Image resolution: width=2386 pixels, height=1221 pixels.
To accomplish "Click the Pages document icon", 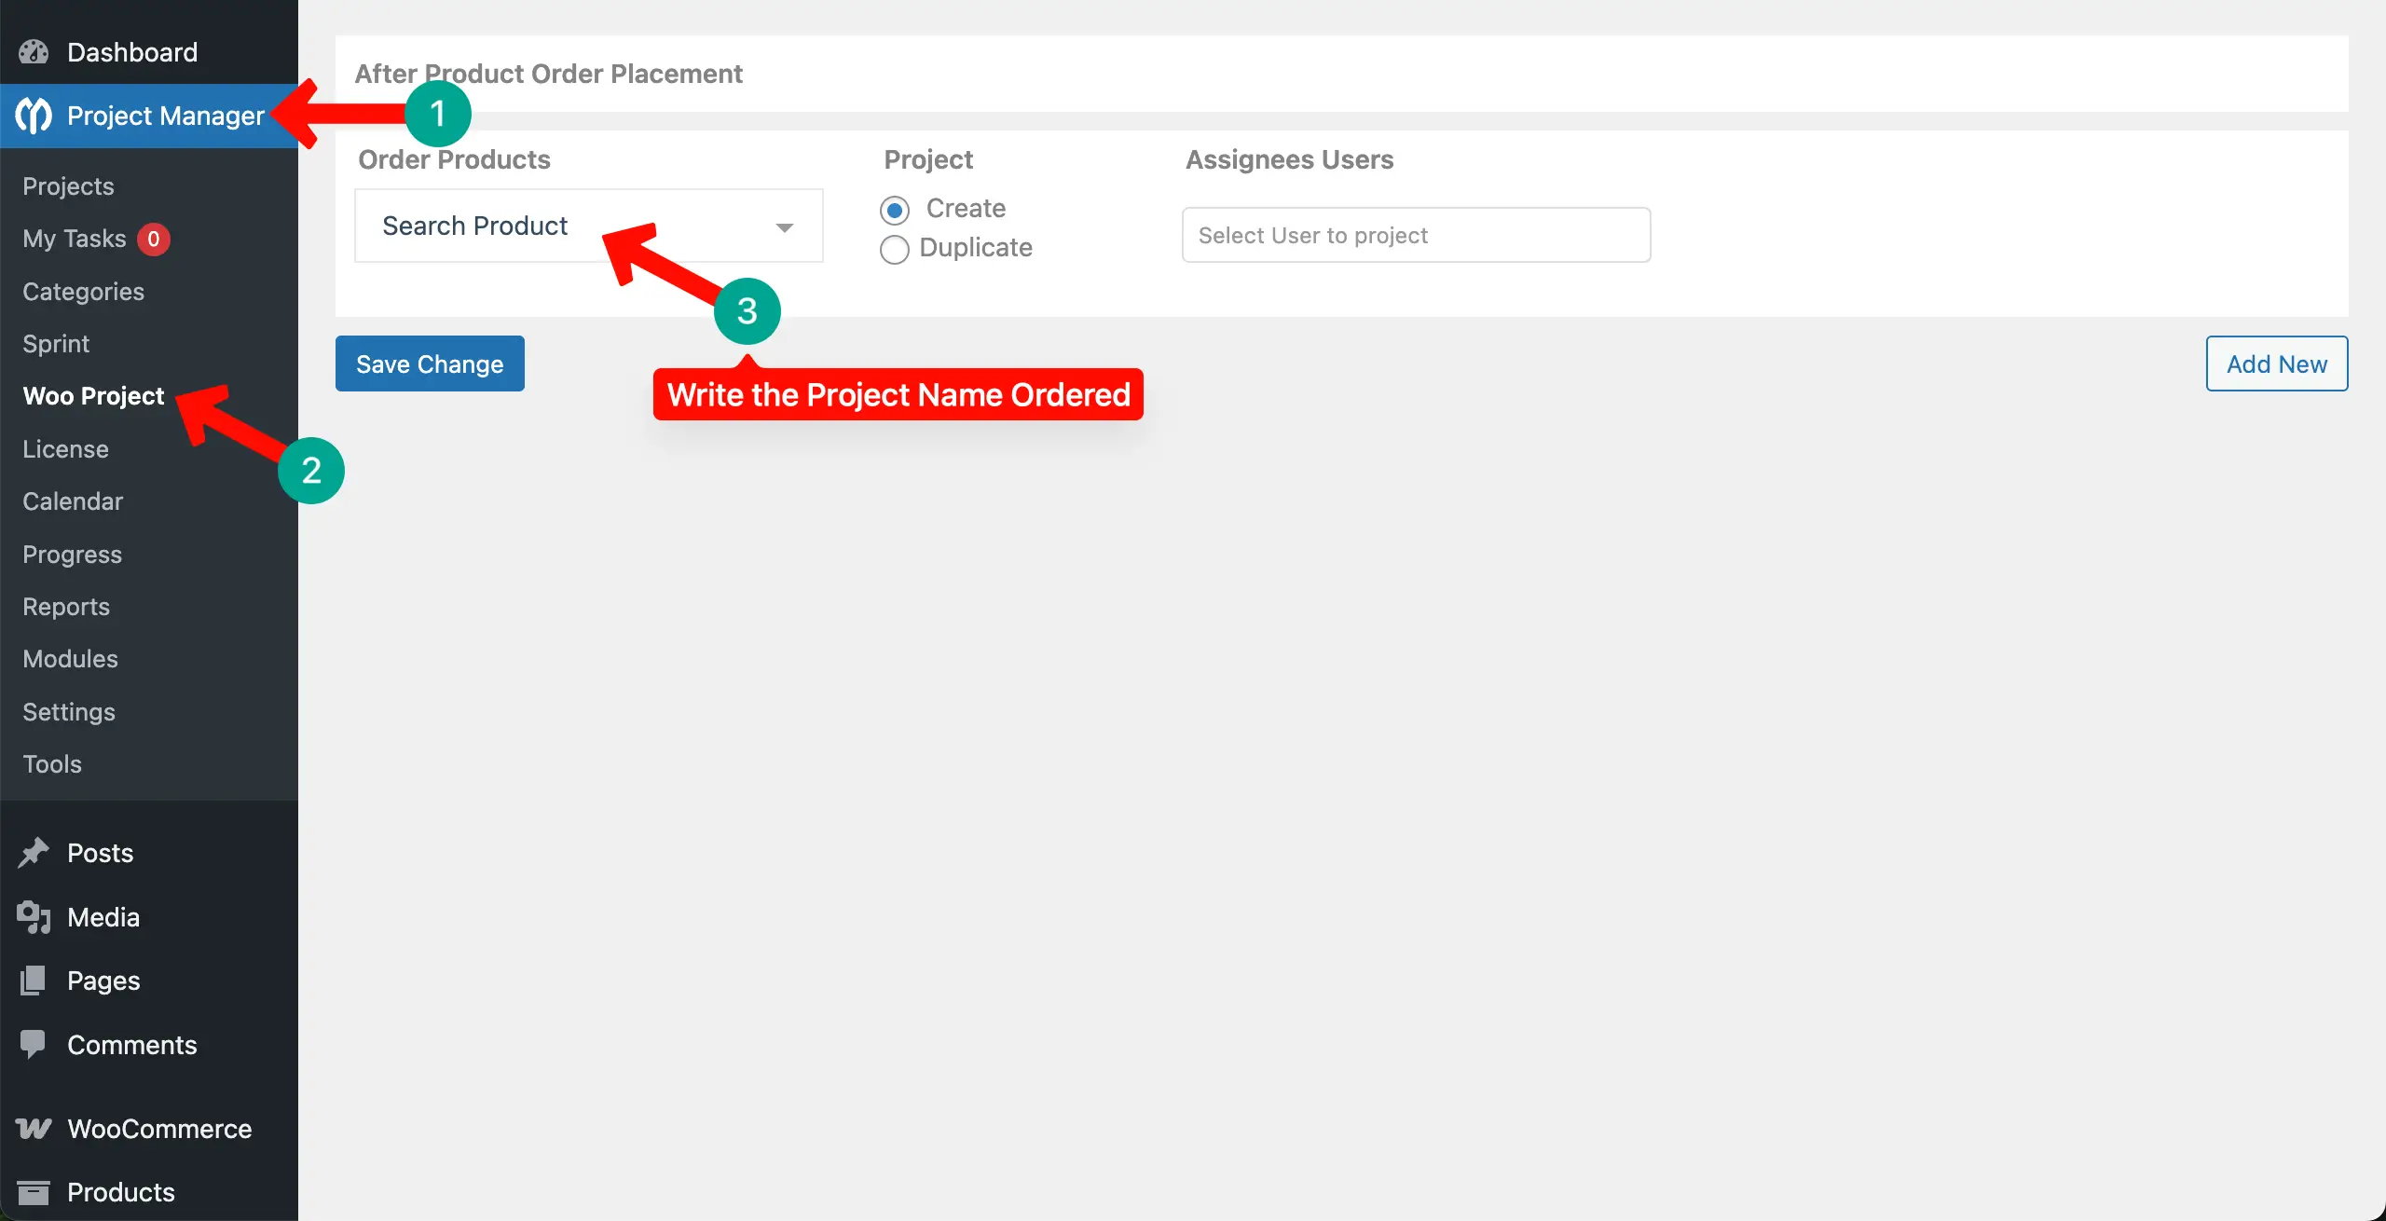I will tap(32, 980).
